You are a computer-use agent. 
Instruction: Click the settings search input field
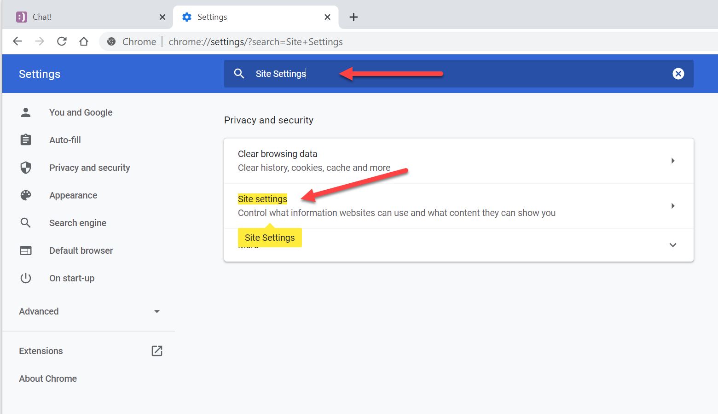458,74
